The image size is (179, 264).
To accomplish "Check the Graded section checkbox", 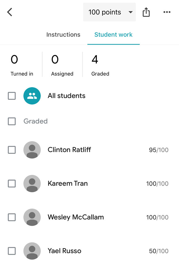I will 12,121.
